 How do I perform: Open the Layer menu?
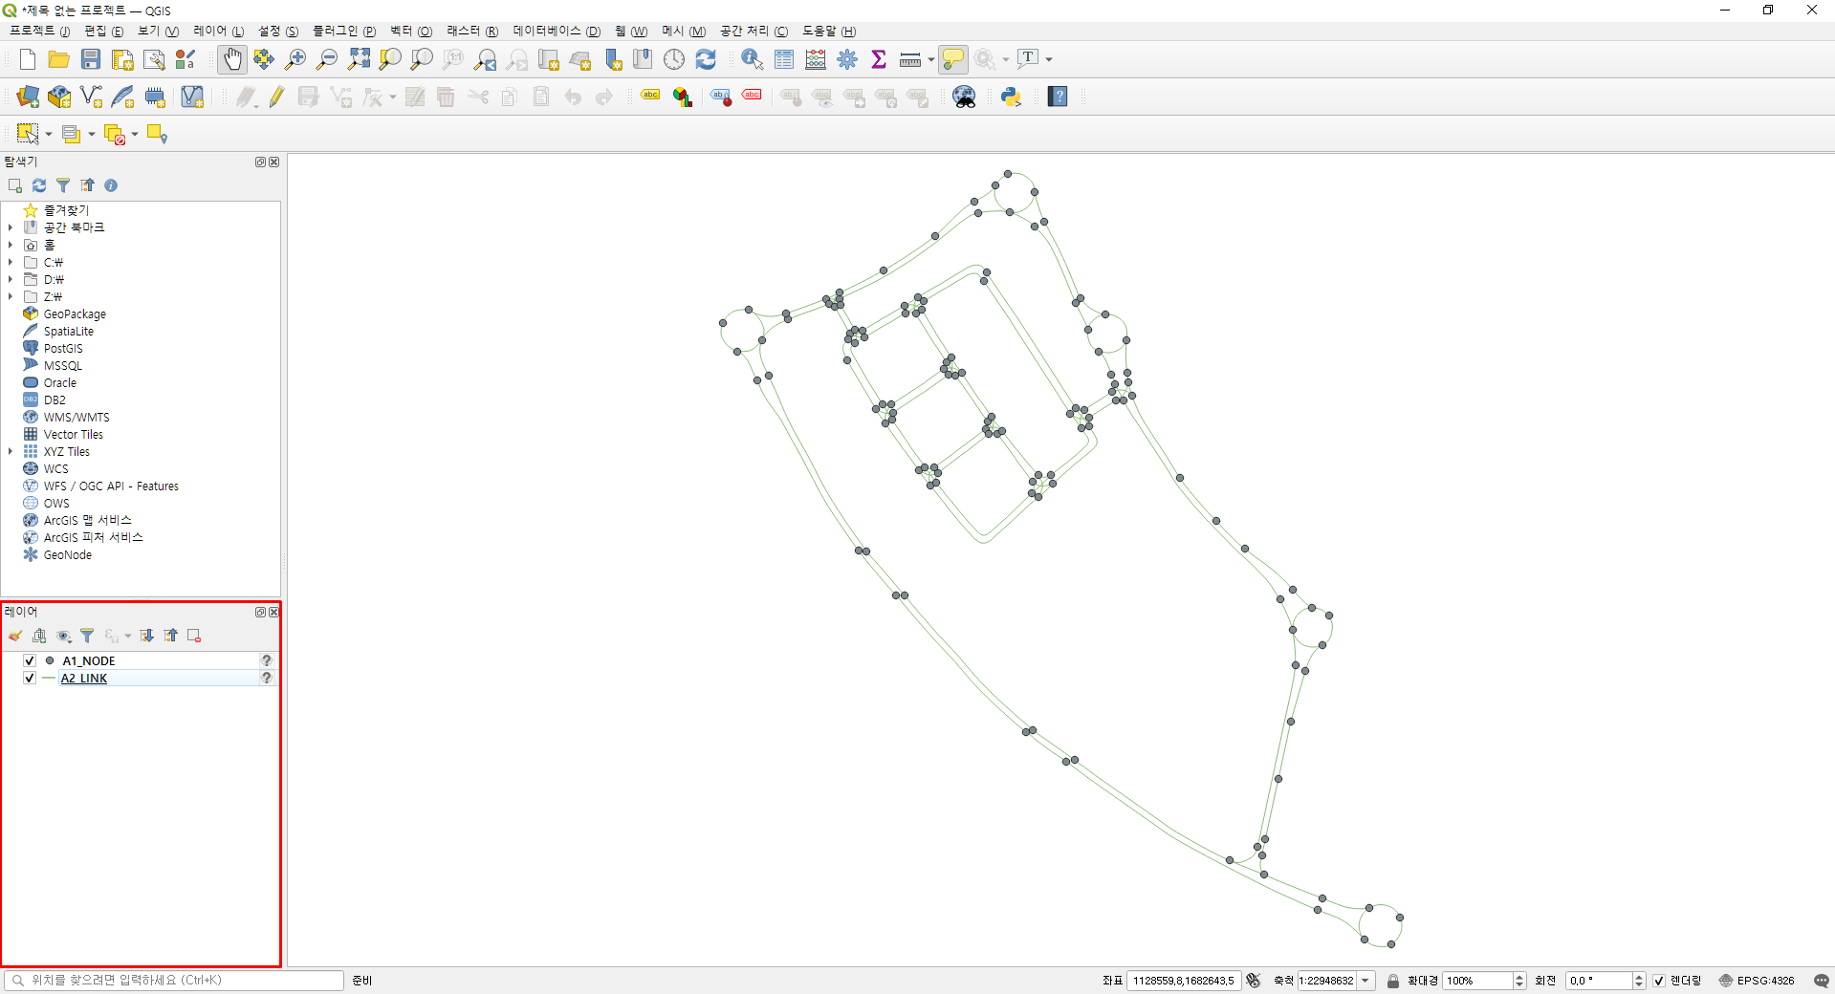pyautogui.click(x=218, y=32)
